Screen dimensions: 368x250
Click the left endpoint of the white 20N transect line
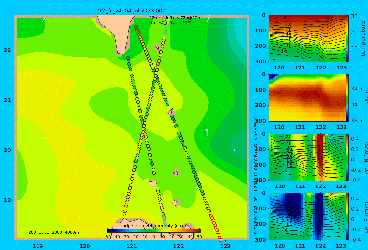pyautogui.click(x=61, y=150)
